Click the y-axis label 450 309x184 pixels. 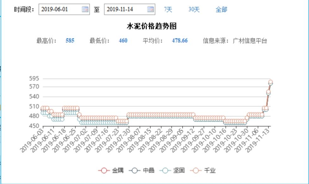click(x=34, y=126)
